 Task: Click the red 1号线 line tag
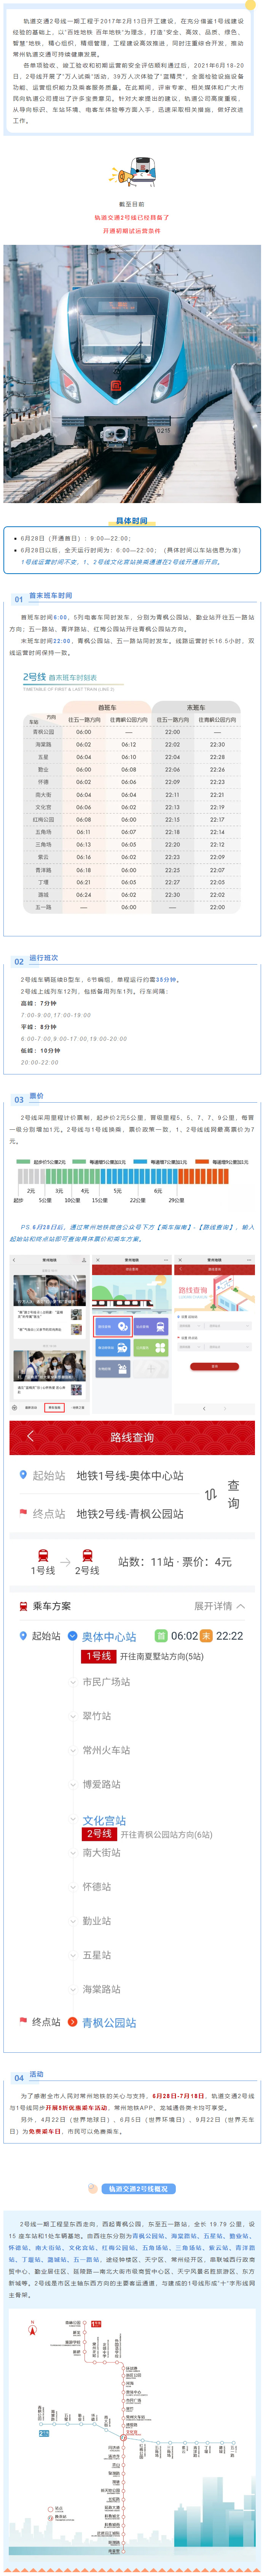(x=99, y=1656)
